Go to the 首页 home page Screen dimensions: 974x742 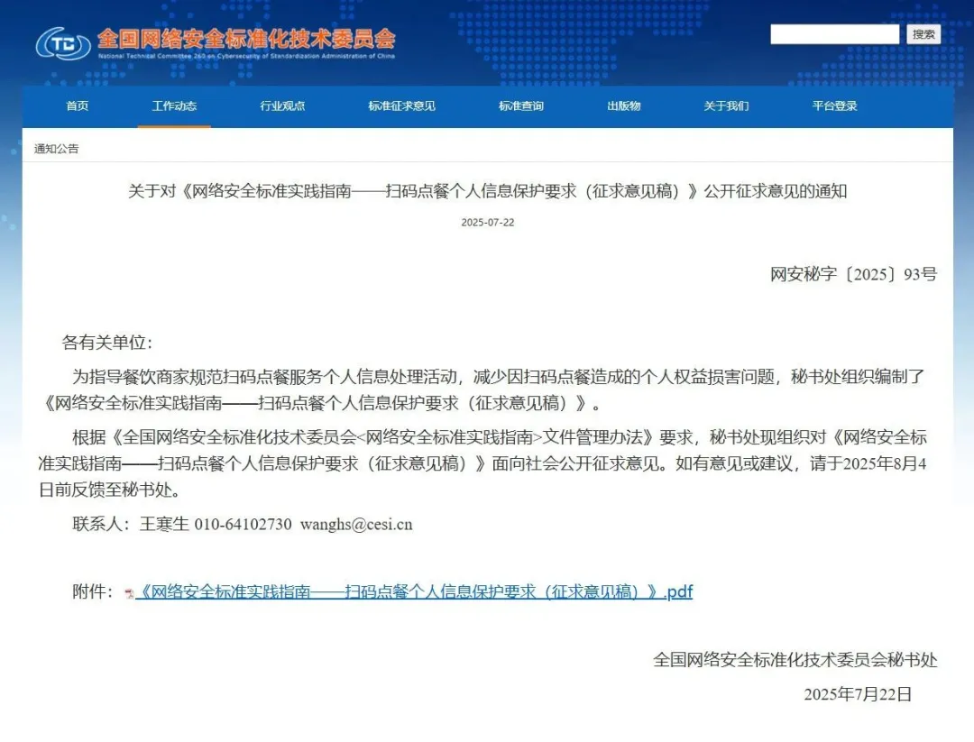78,106
